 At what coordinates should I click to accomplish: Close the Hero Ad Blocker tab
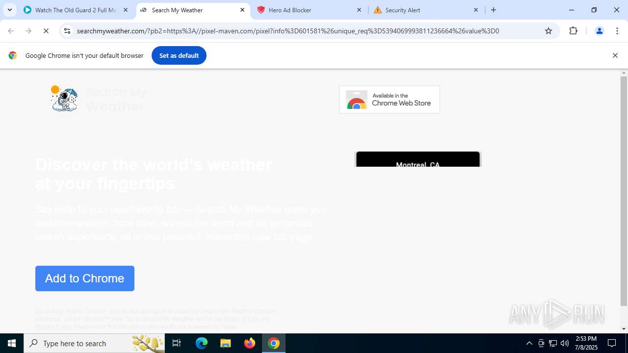pyautogui.click(x=359, y=10)
